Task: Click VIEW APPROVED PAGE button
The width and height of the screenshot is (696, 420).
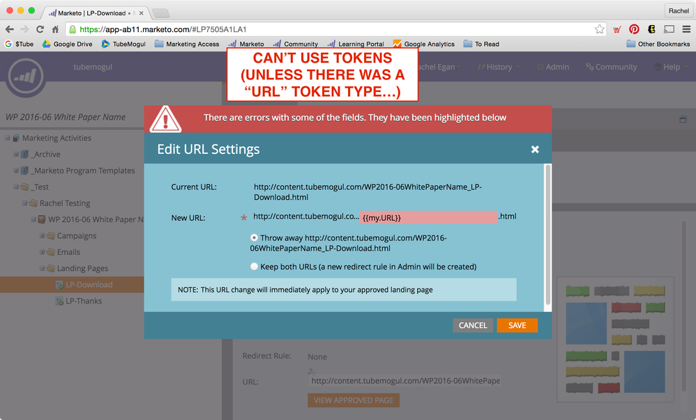Action: pos(354,400)
